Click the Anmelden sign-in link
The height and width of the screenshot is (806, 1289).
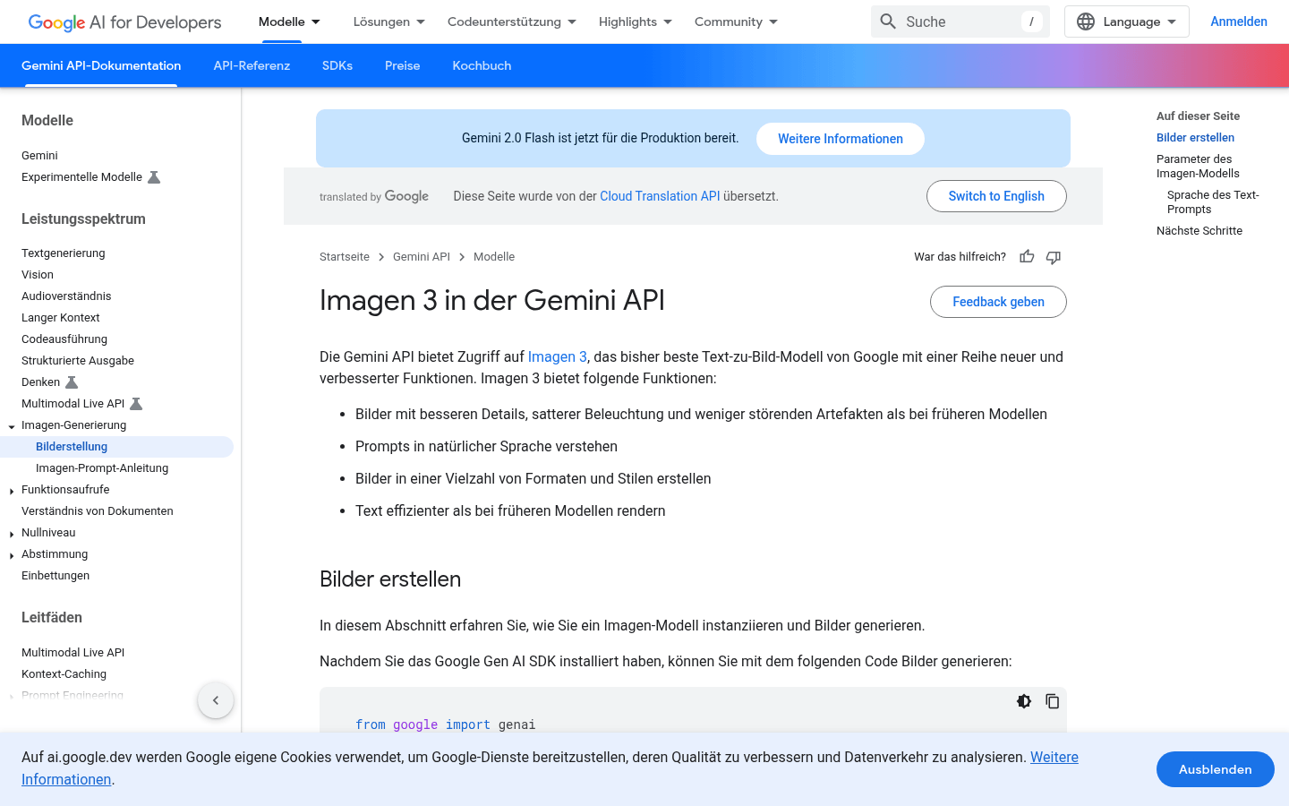pyautogui.click(x=1239, y=21)
